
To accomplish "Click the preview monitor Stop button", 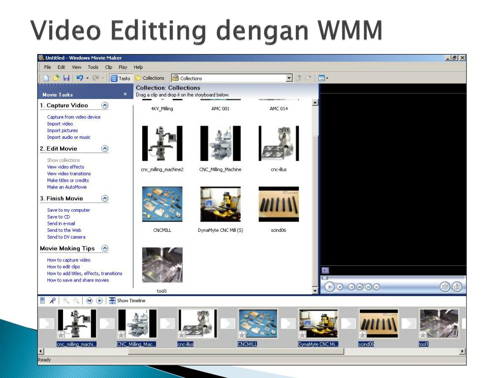I will [x=340, y=287].
